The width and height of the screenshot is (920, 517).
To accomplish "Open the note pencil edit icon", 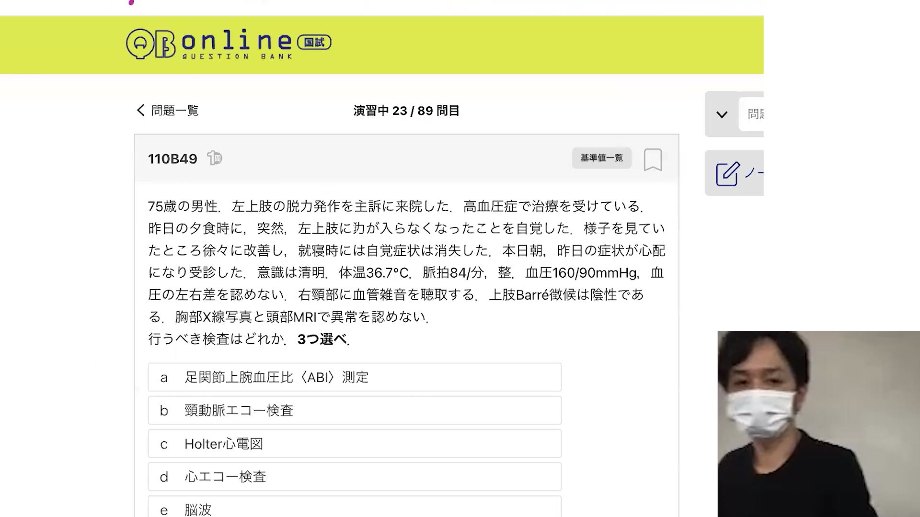I will point(727,173).
